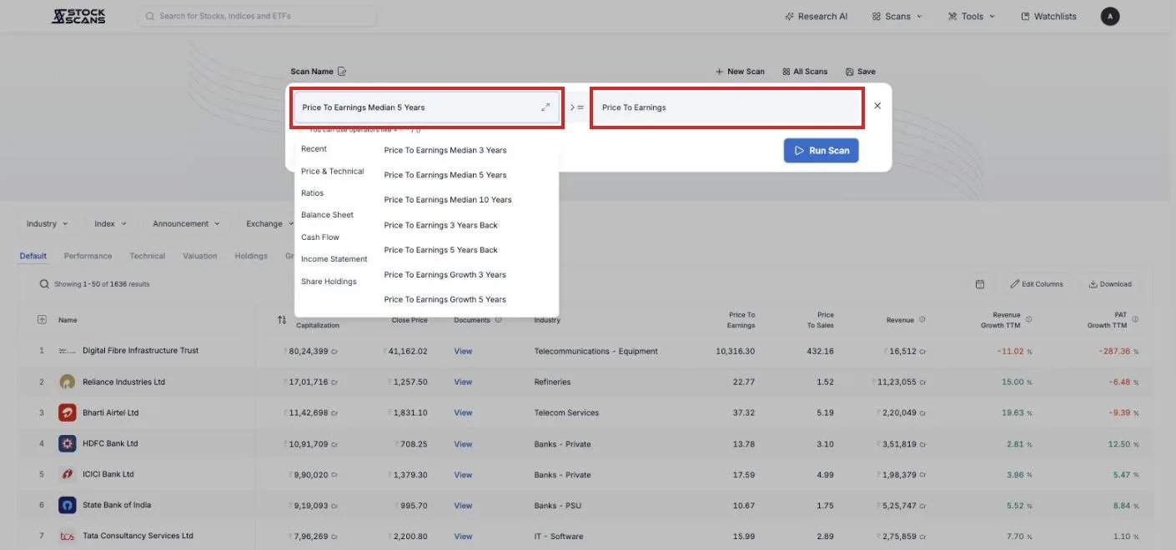Select the Balance Sheet category
Screen dimensions: 1176x550
pos(327,215)
